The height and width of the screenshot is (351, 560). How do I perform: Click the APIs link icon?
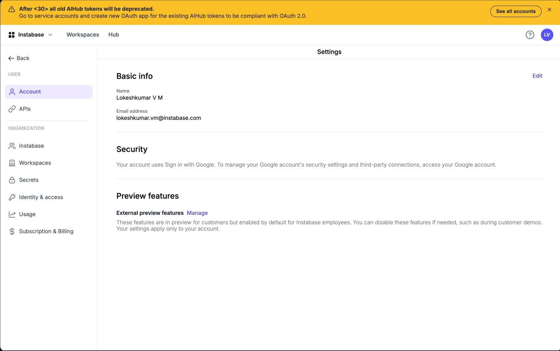(12, 109)
